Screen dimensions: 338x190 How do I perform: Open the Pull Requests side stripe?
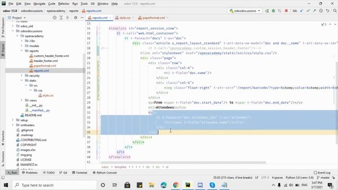point(3,27)
